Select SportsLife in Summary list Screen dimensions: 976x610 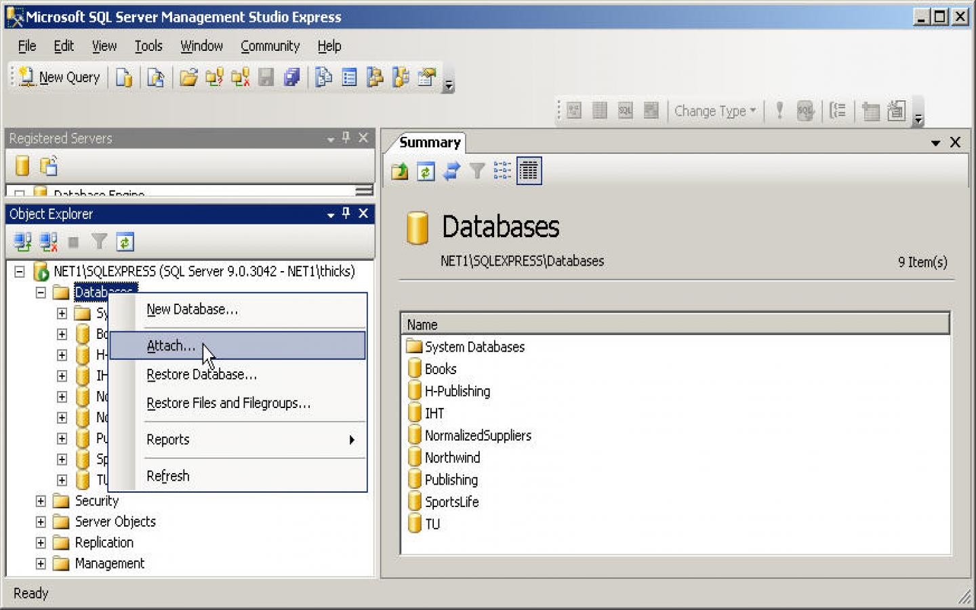click(443, 502)
